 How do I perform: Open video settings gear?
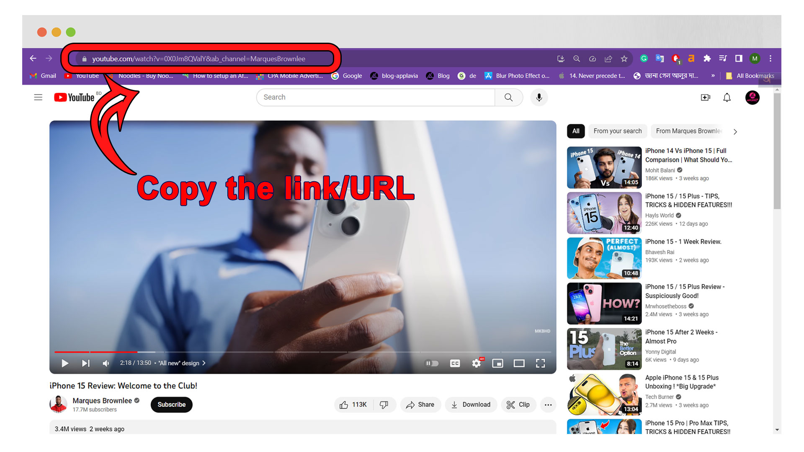[x=476, y=363]
